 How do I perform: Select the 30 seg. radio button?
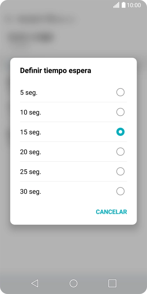(121, 192)
